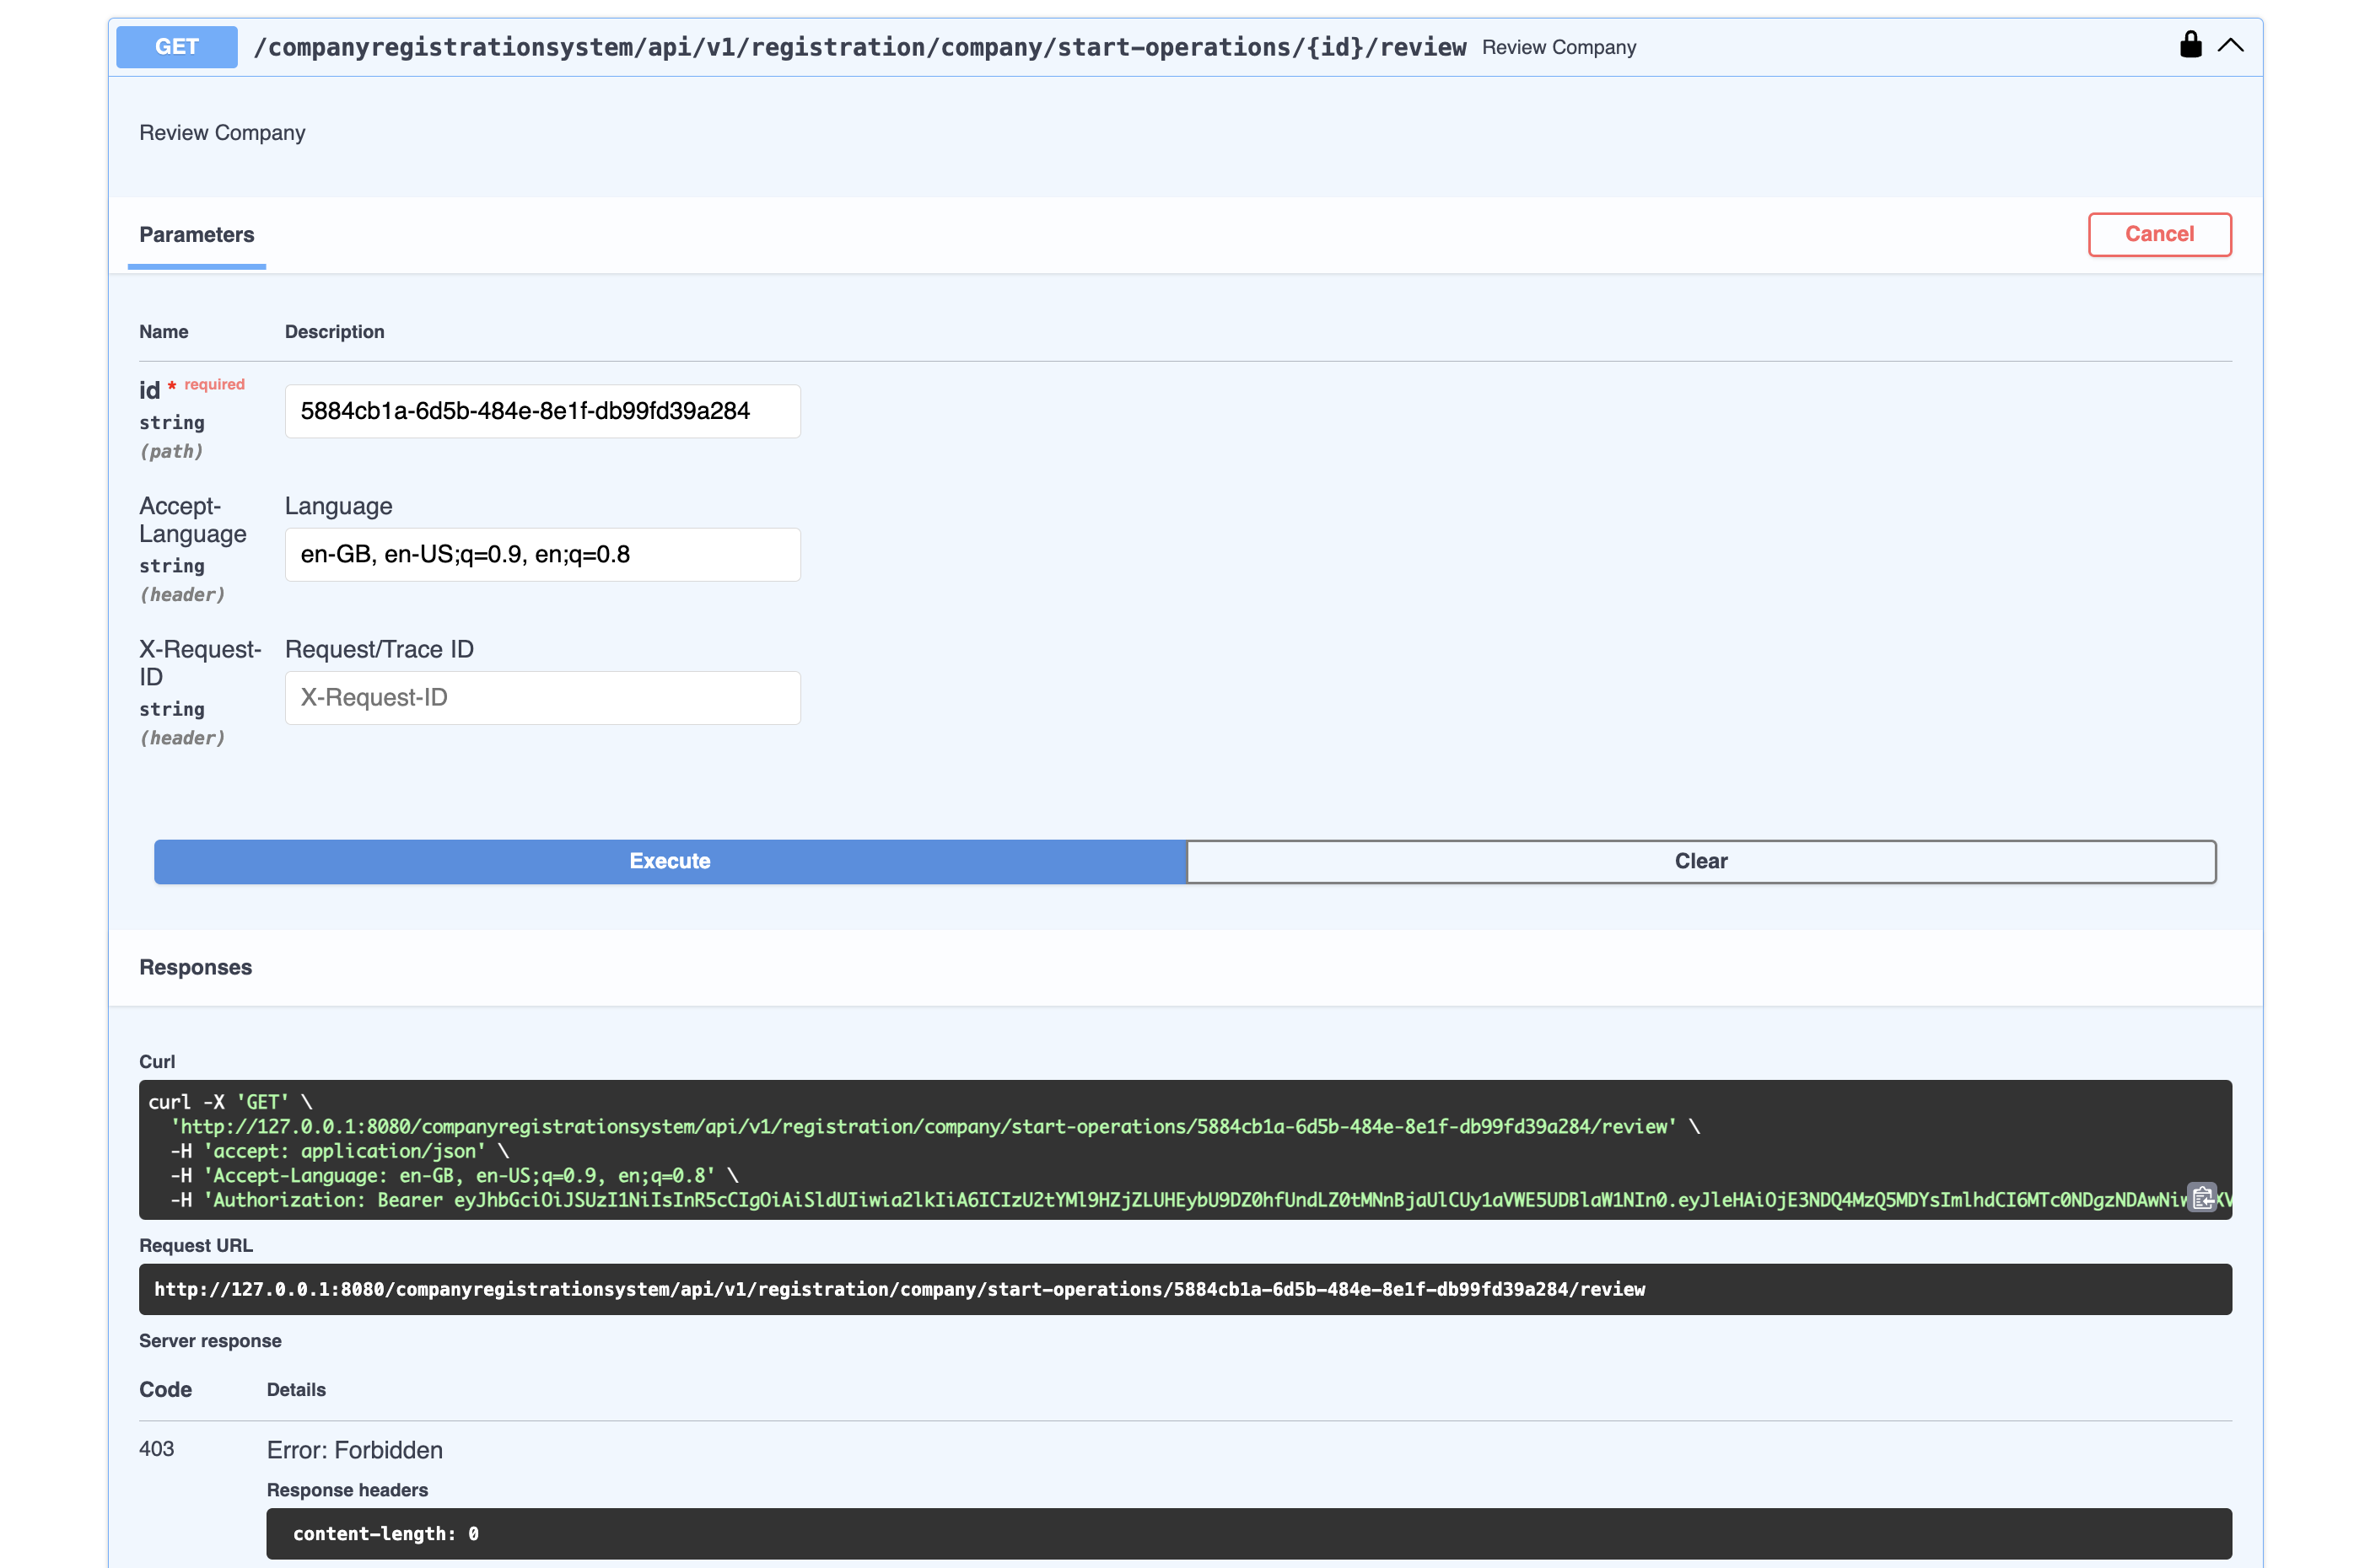Click the authorization lock icon

pyautogui.click(x=2190, y=45)
